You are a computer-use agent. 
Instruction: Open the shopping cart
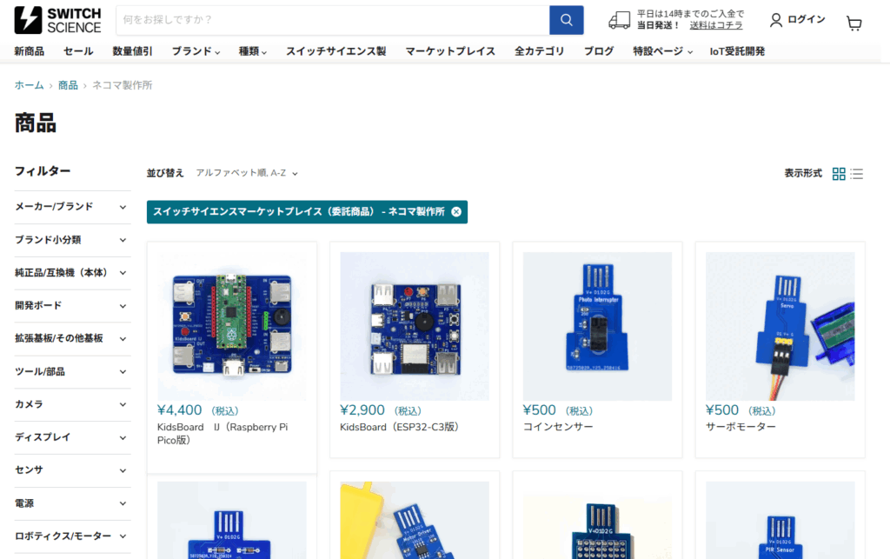click(x=853, y=23)
